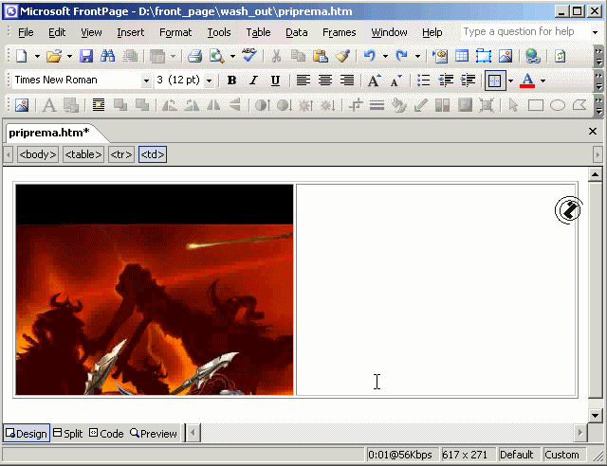The image size is (607, 466).
Task: Click the Increase Font Size icon
Action: point(375,81)
